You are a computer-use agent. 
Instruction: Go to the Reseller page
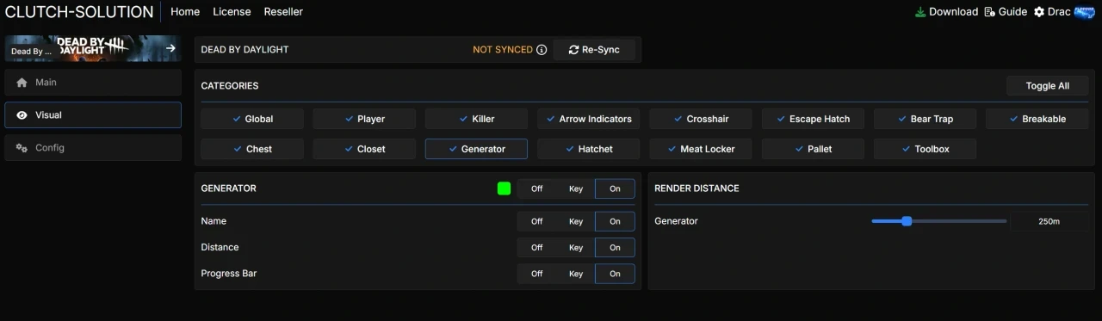(x=283, y=12)
